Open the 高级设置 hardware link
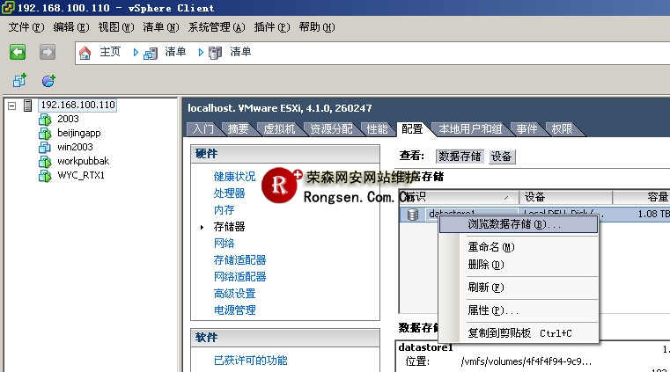The image size is (670, 372). click(234, 294)
